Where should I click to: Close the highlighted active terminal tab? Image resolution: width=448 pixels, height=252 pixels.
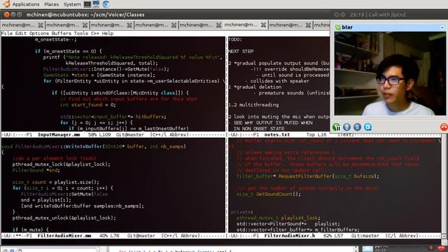tap(263, 25)
